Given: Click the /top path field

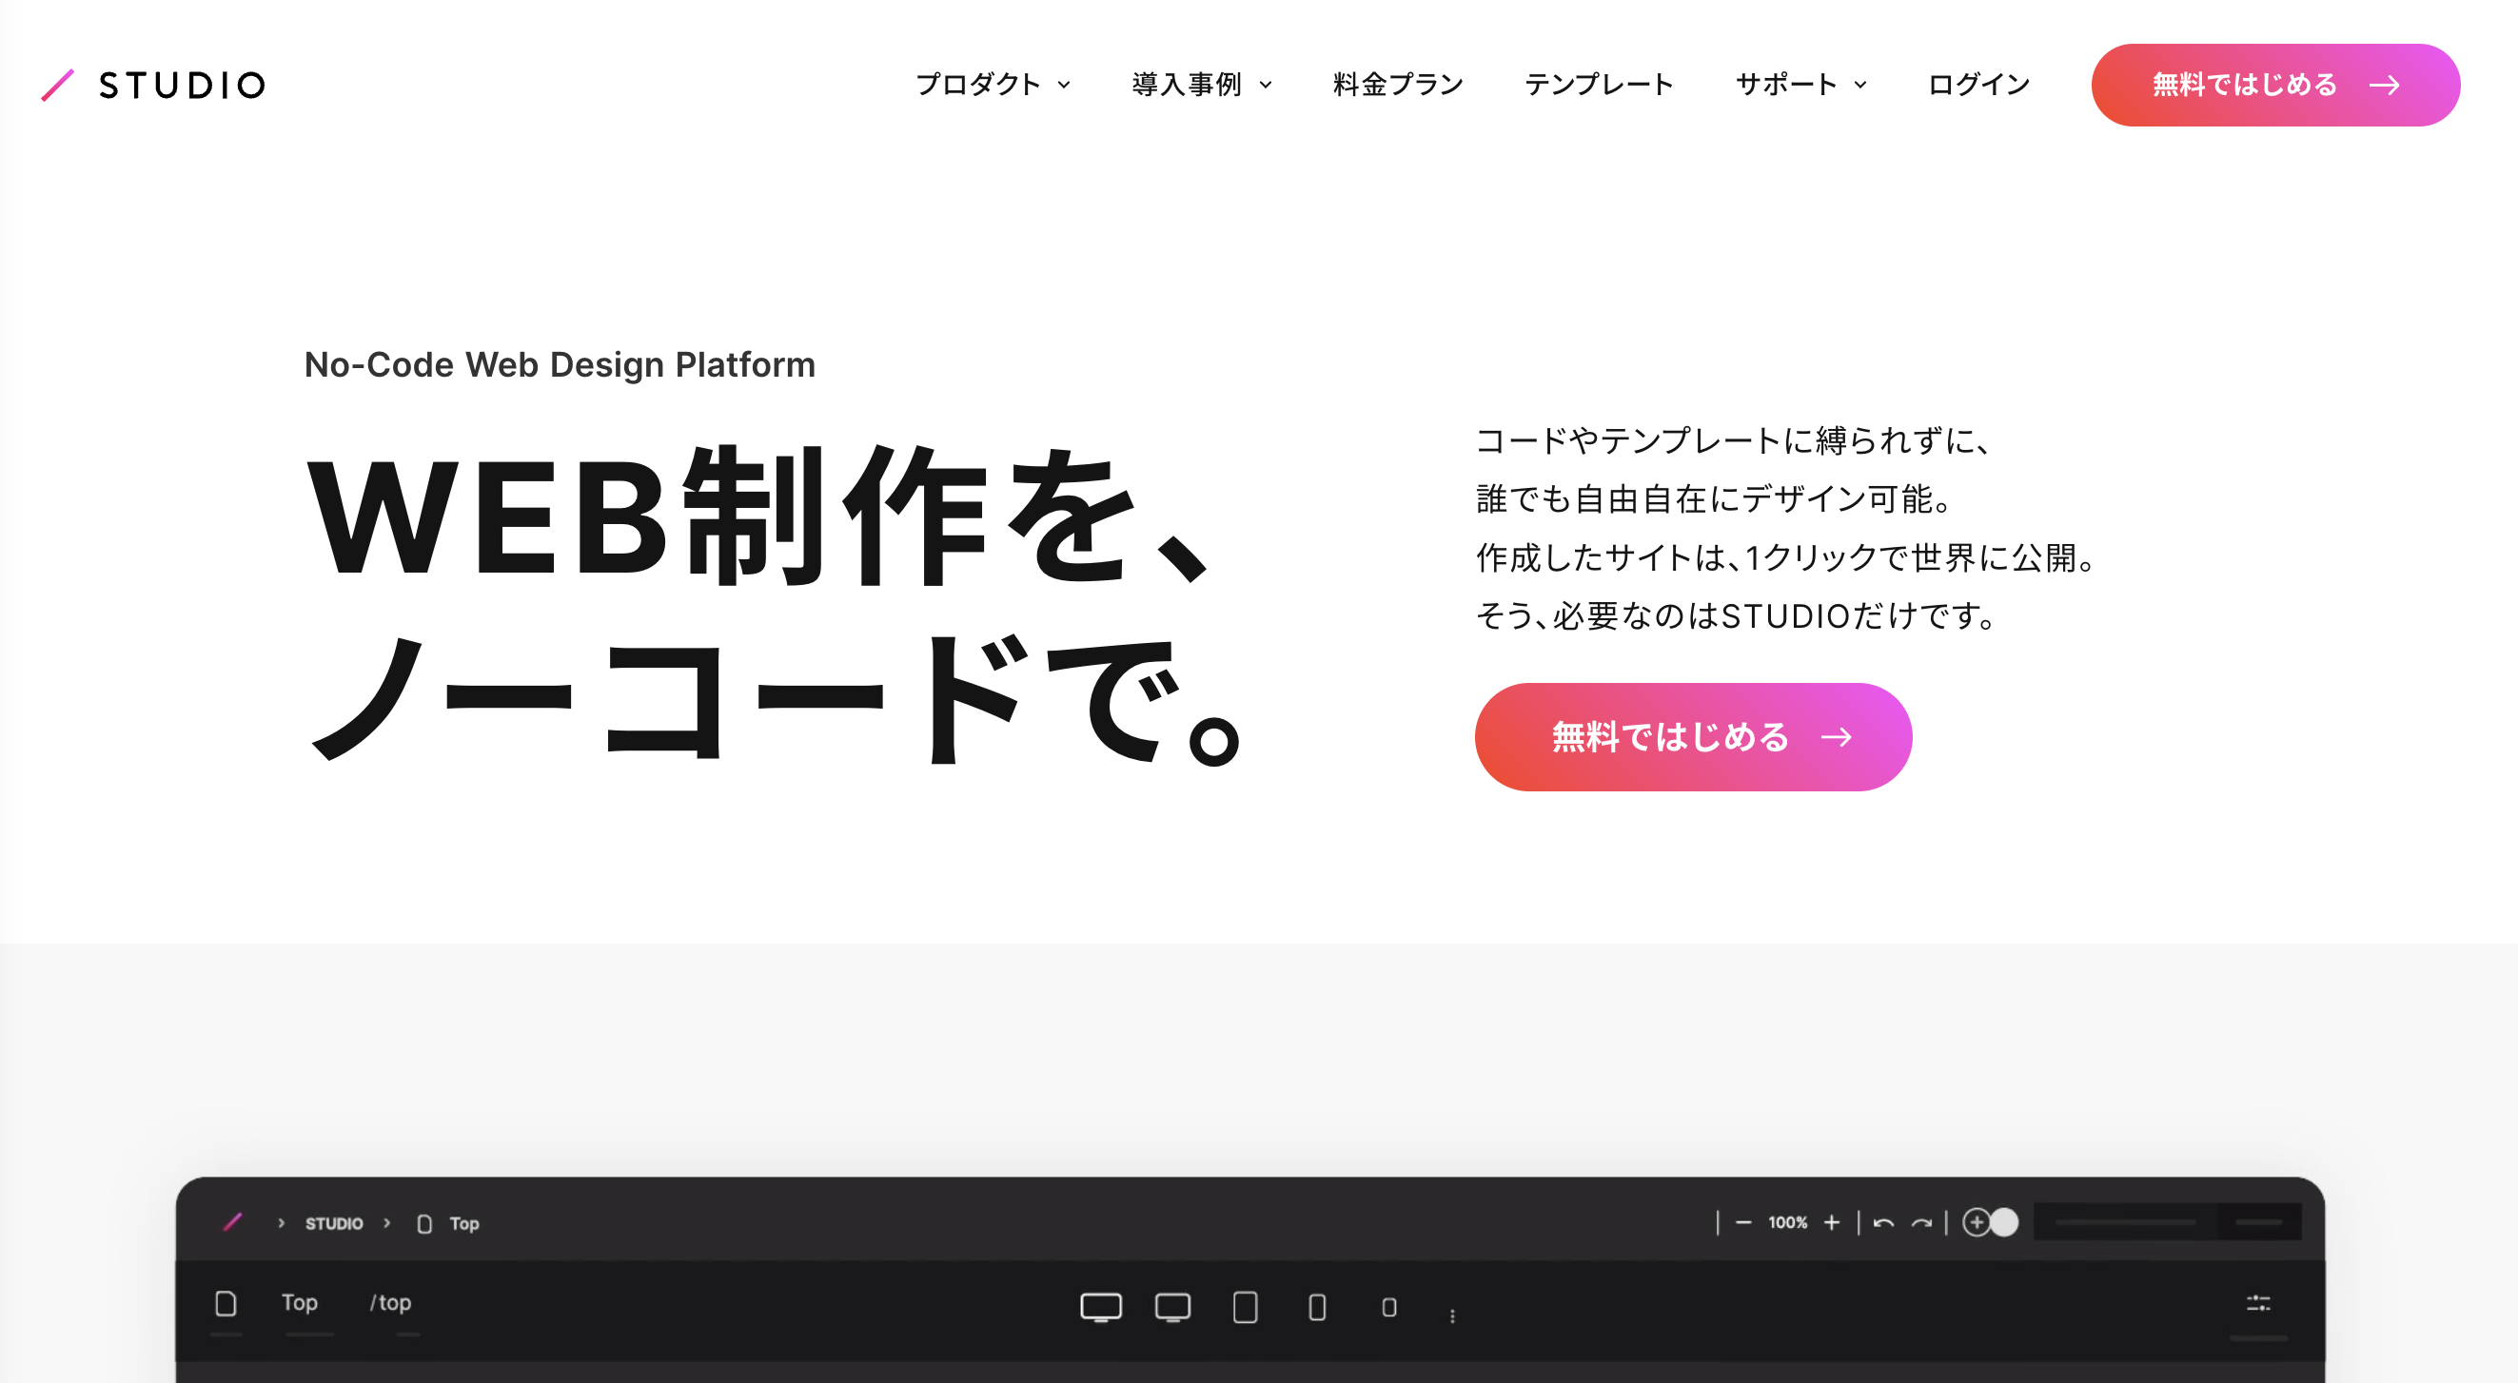Looking at the screenshot, I should coord(391,1303).
